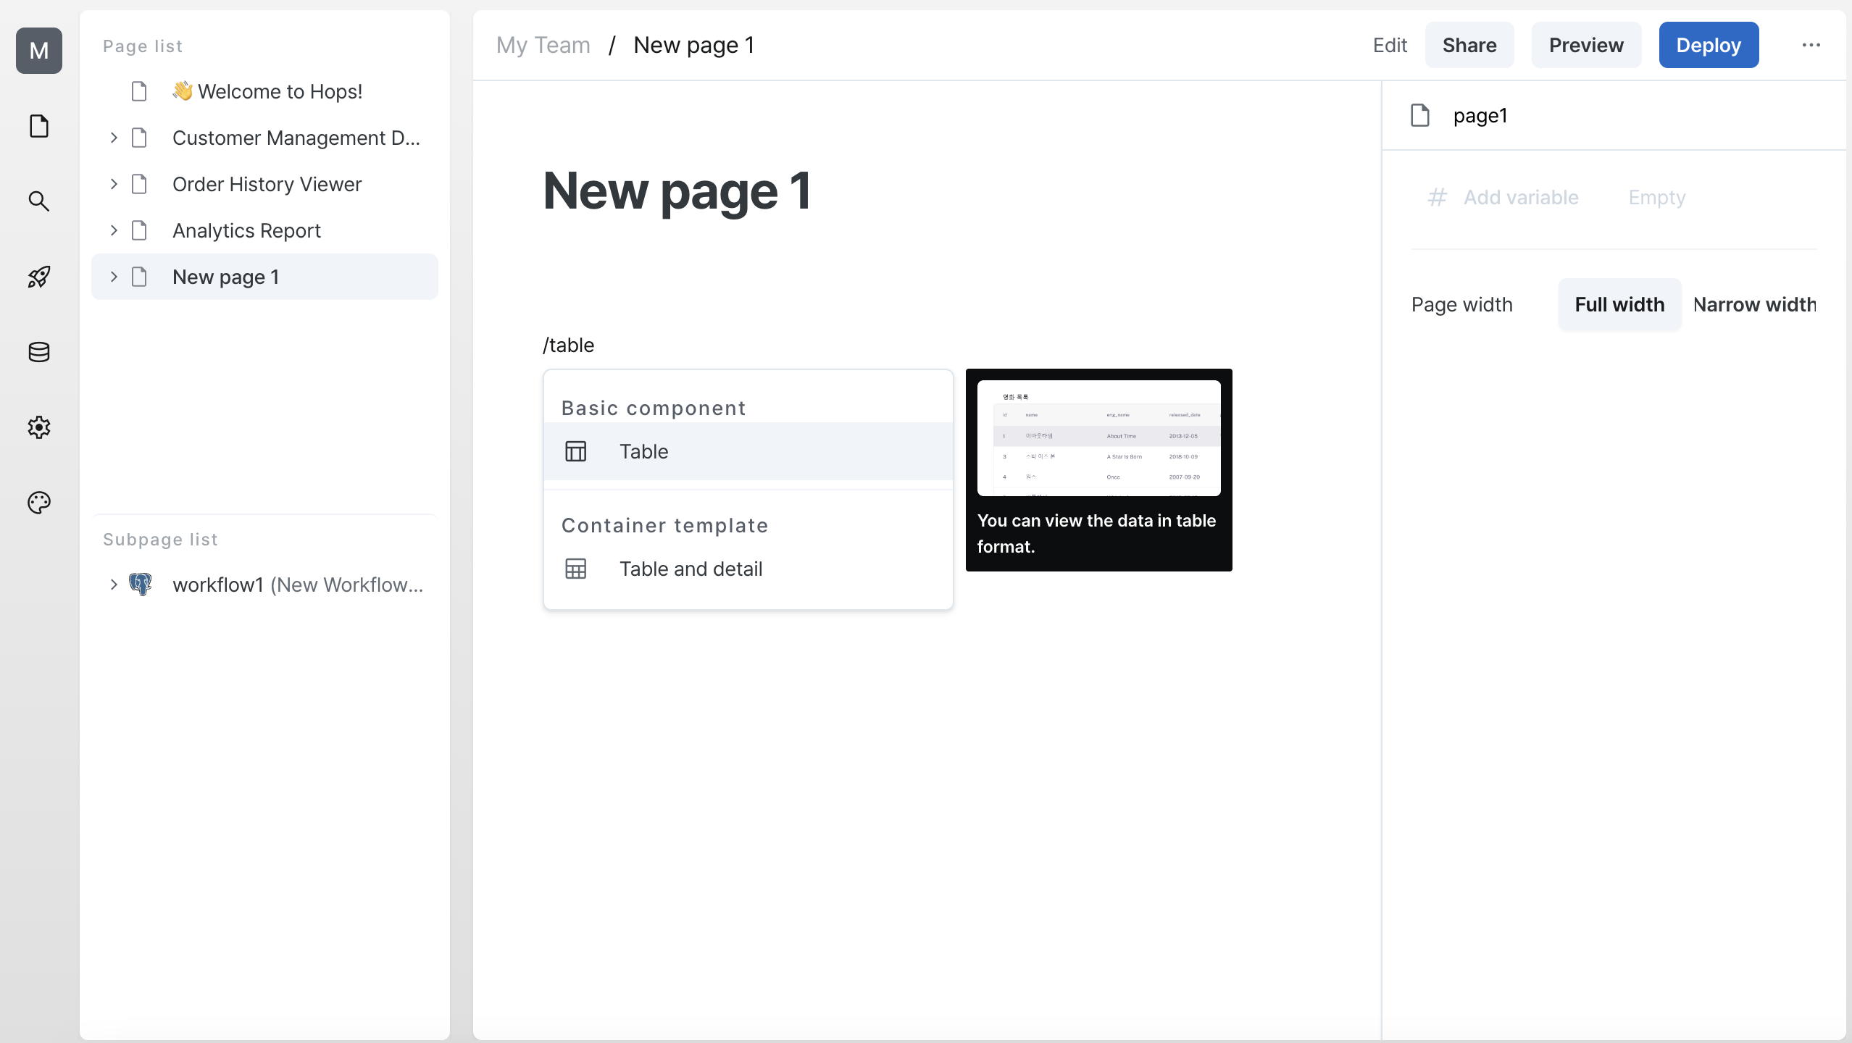This screenshot has height=1043, width=1852.
Task: Select Full width page option
Action: 1619,304
